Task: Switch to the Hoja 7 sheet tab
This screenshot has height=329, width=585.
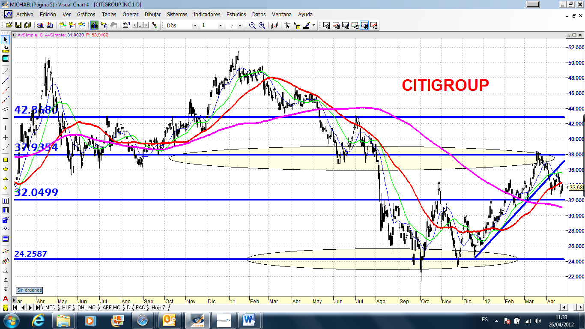Action: (158, 308)
